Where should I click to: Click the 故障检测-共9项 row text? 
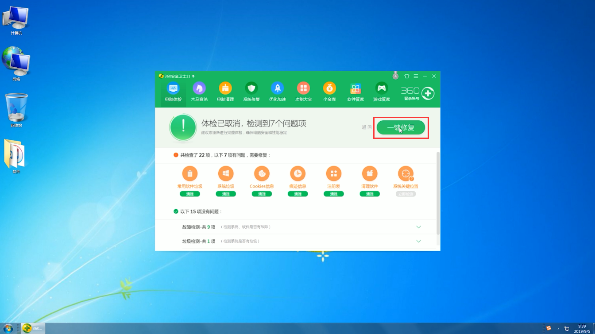pyautogui.click(x=199, y=227)
